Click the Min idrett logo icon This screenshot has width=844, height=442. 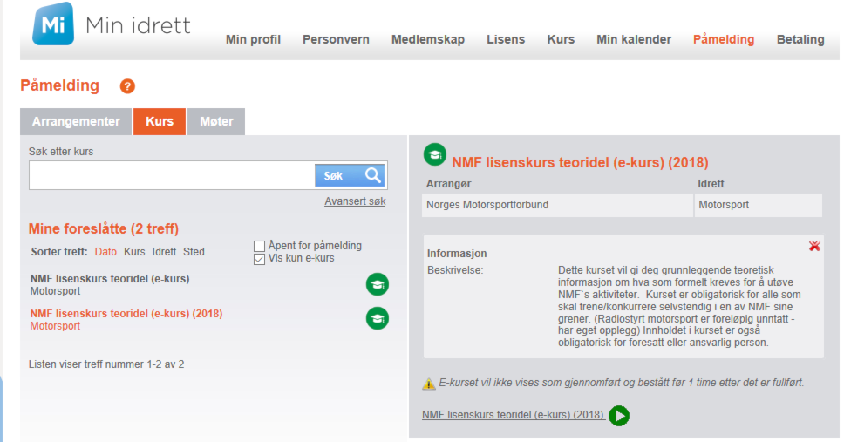[x=52, y=24]
